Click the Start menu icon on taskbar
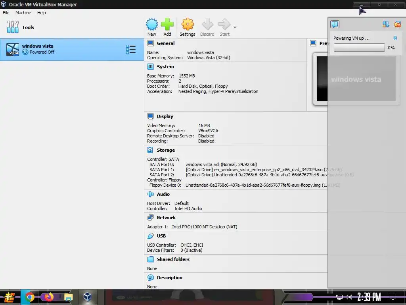406x305 pixels. 10,297
